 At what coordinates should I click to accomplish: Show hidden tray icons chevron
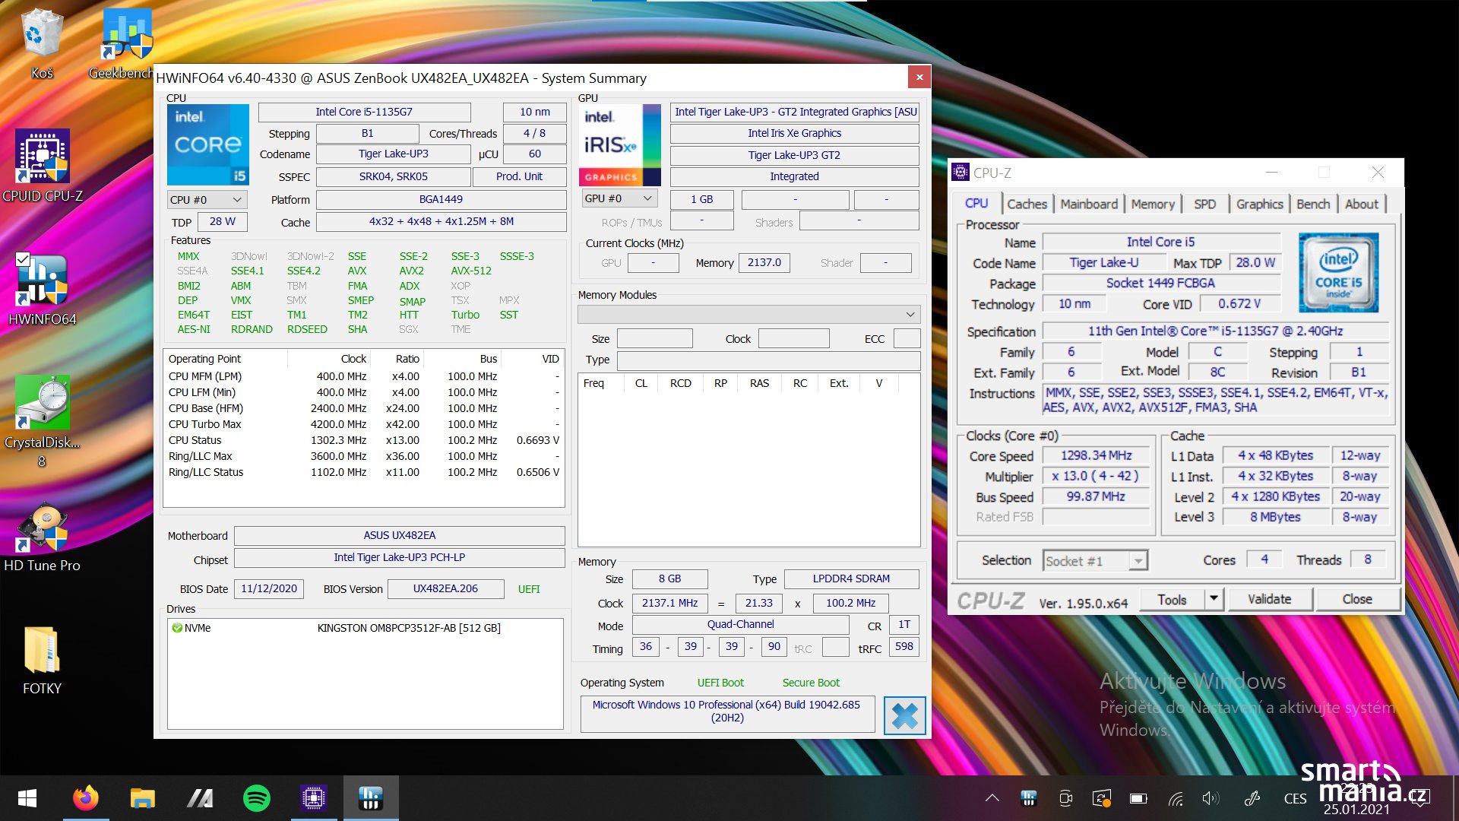992,798
